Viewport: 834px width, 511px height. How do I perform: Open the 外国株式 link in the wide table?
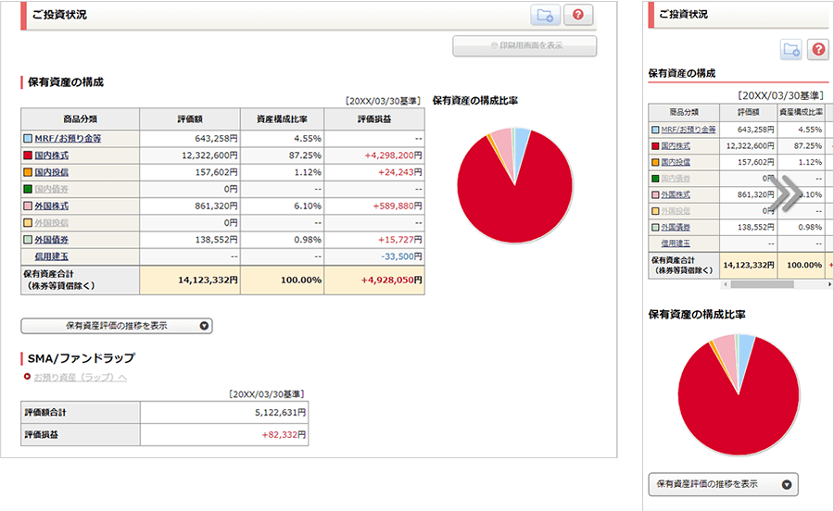coord(52,206)
